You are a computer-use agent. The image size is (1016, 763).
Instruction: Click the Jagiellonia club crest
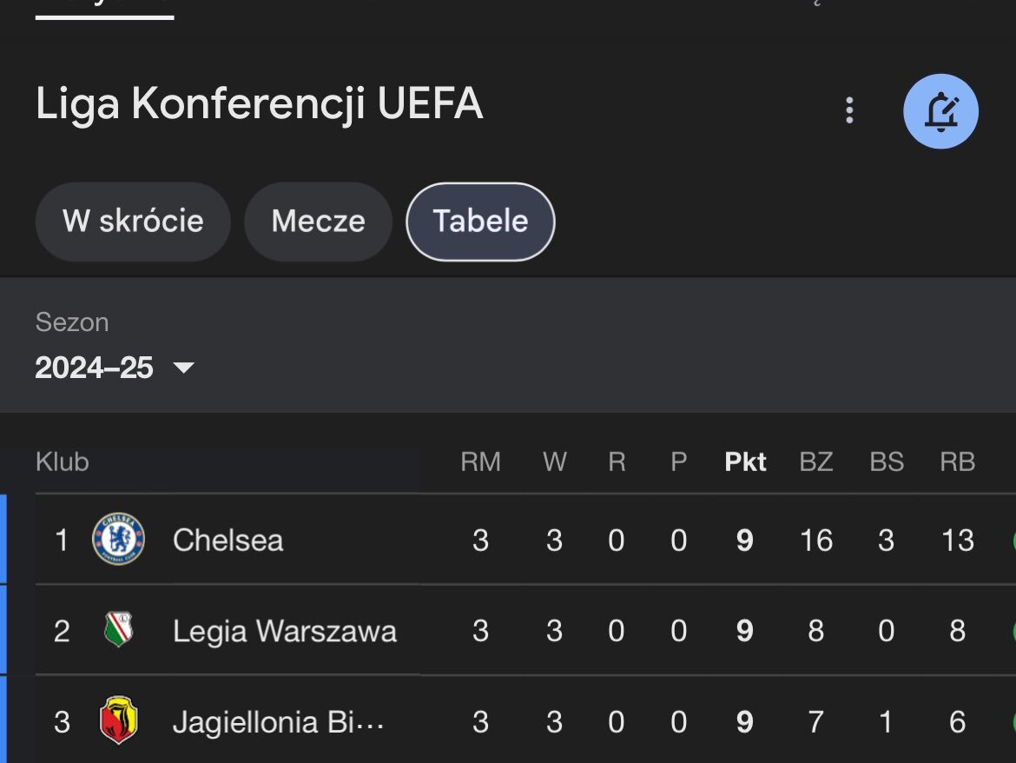[x=119, y=721]
